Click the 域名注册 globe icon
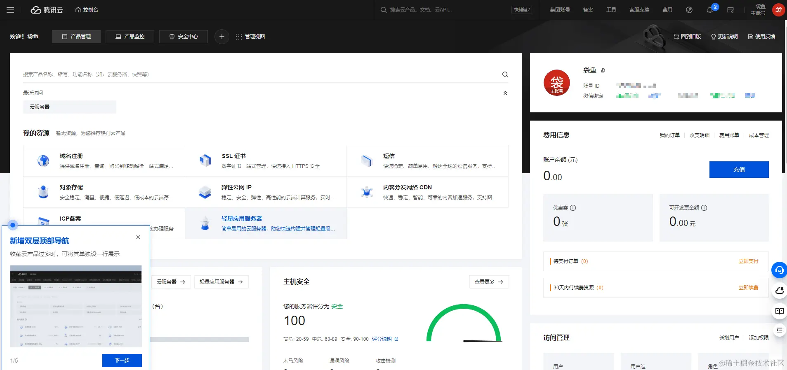 (x=43, y=161)
